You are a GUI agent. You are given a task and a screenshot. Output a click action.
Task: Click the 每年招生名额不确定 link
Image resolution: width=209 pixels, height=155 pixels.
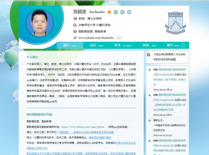click(100, 138)
